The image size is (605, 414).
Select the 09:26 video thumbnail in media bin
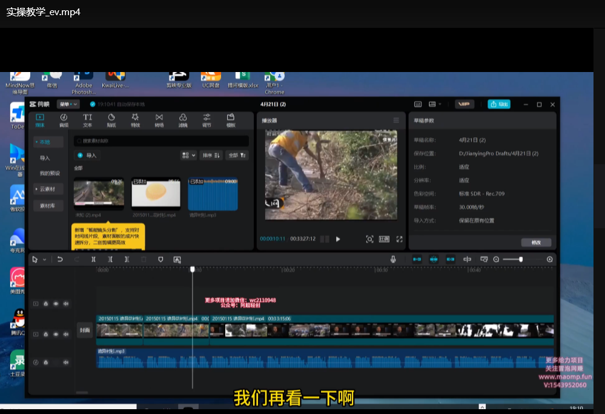point(99,194)
